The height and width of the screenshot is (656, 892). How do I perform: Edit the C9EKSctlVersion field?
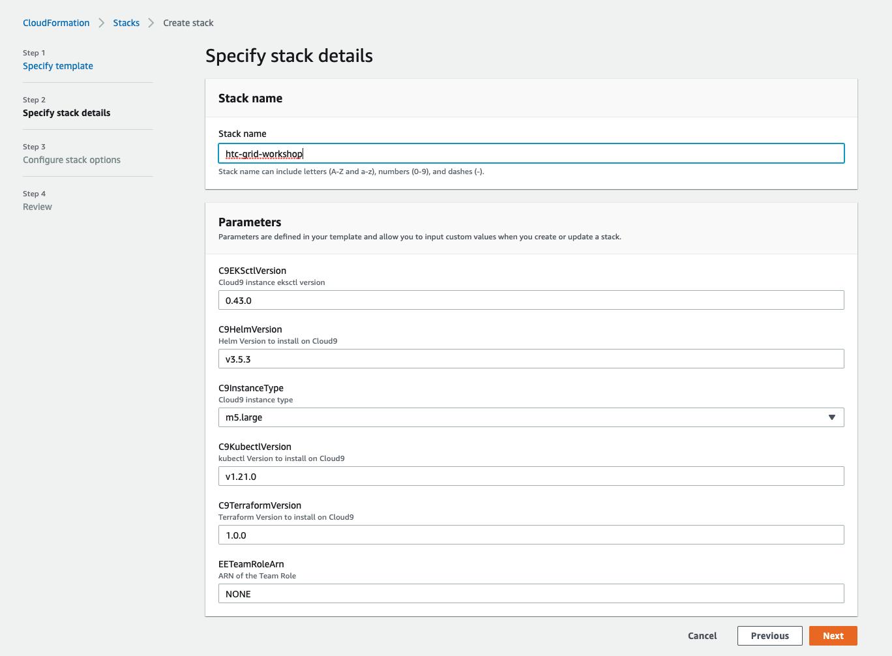(x=531, y=301)
